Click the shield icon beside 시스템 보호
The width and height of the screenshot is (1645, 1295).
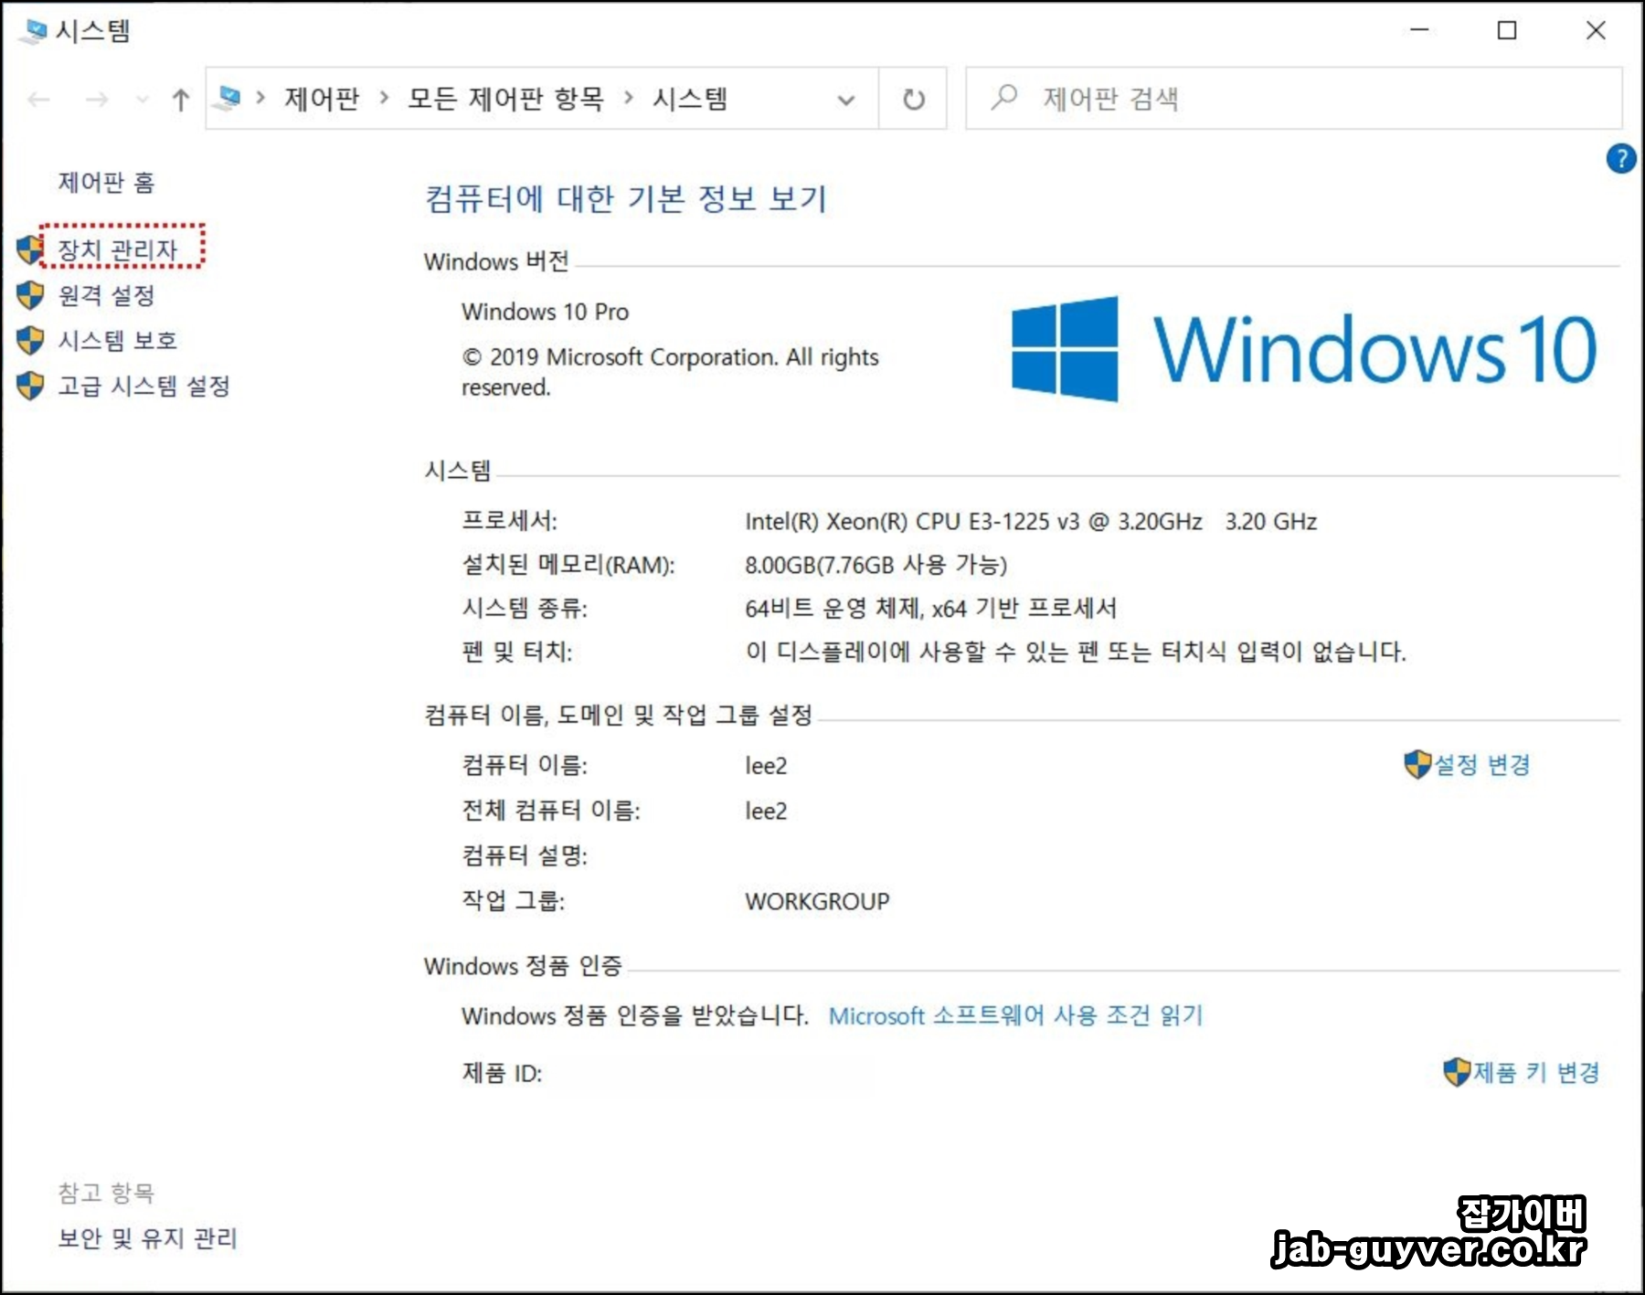click(x=30, y=341)
